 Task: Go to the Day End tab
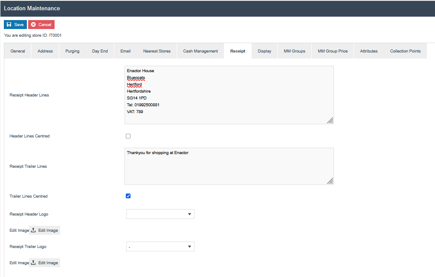[100, 51]
